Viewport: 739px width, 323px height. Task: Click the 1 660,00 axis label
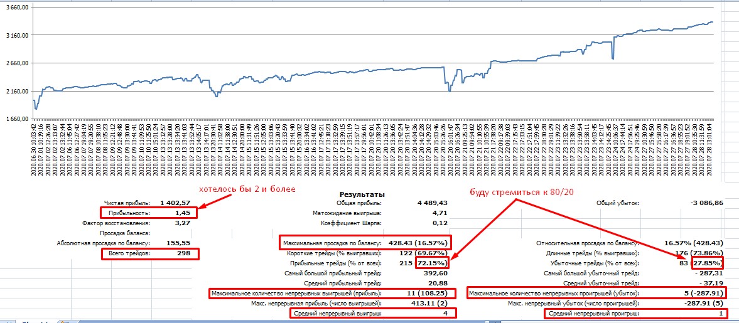(16, 119)
